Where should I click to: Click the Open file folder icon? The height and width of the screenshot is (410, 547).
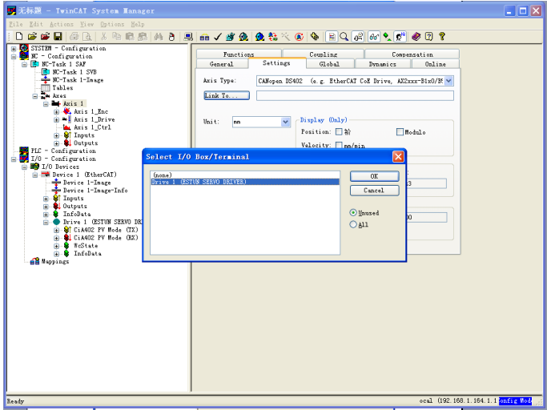coord(32,36)
